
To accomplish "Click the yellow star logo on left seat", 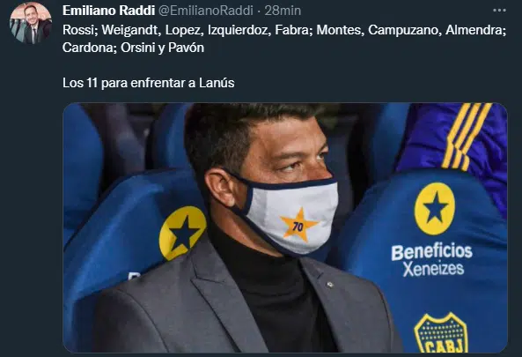I will click(182, 233).
